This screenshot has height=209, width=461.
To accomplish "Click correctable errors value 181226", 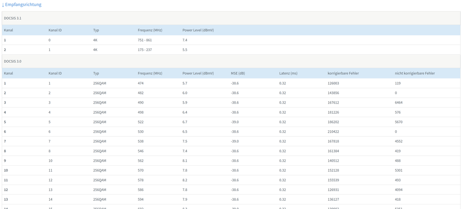I will click(x=333, y=112).
